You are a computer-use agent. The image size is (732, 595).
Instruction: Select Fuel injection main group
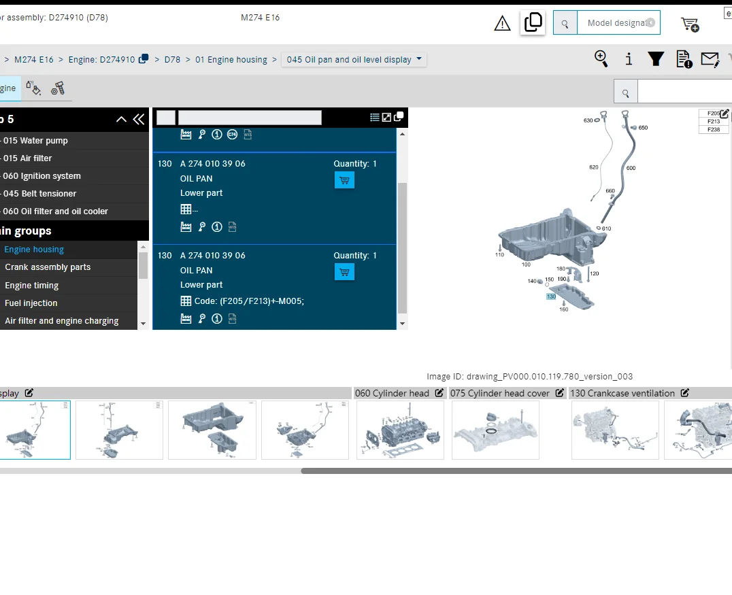pos(31,303)
